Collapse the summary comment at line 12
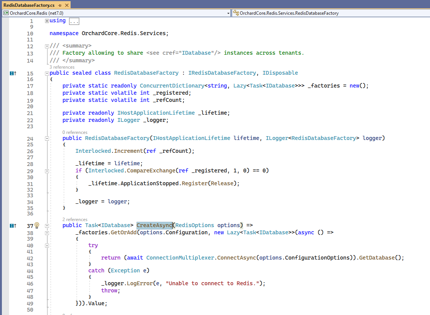Viewport: 430px width, 315px height. click(47, 46)
